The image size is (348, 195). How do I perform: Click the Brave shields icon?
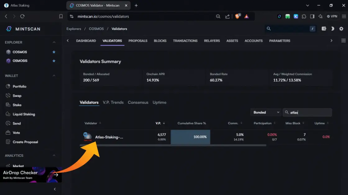point(238,16)
